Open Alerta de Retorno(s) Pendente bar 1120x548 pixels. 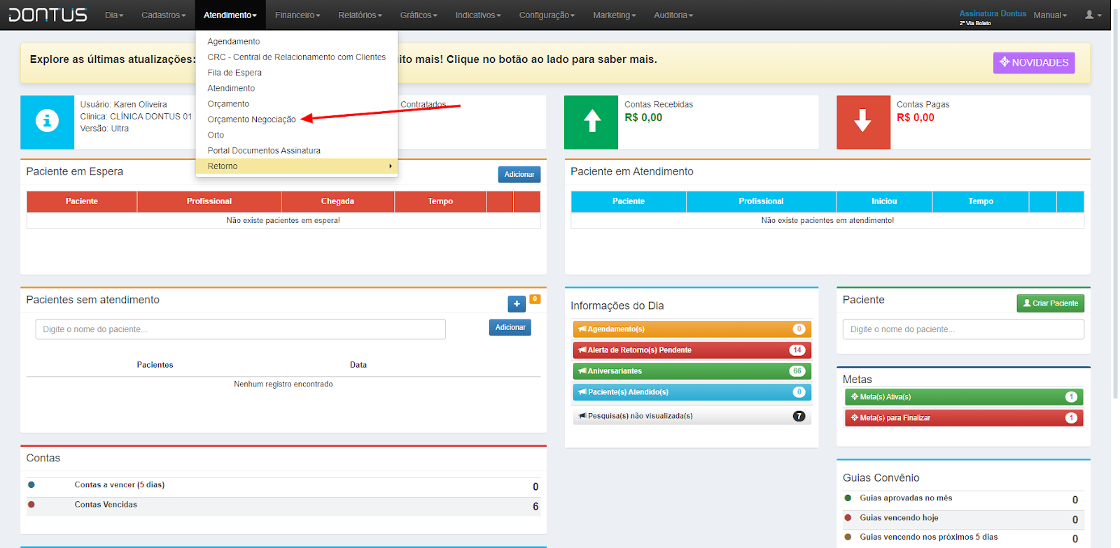[x=692, y=350]
